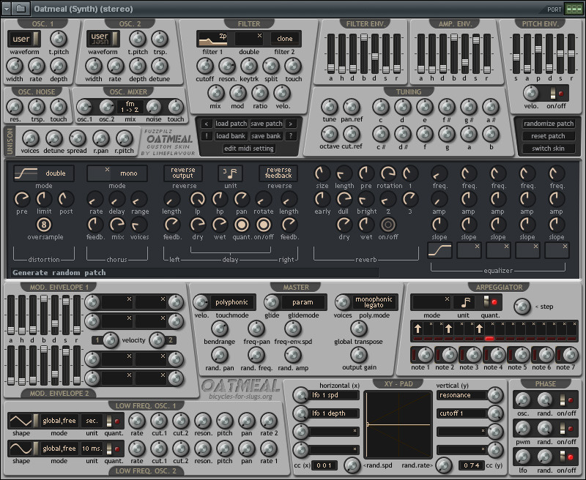The image size is (586, 480).
Task: Click the delay unit triplet note icon
Action: pos(230,173)
